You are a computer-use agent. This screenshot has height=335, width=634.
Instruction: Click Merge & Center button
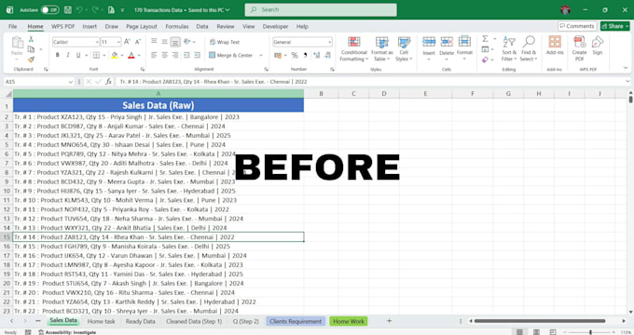coord(231,55)
